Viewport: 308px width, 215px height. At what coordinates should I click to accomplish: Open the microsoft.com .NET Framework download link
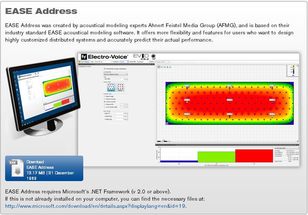(x=95, y=206)
